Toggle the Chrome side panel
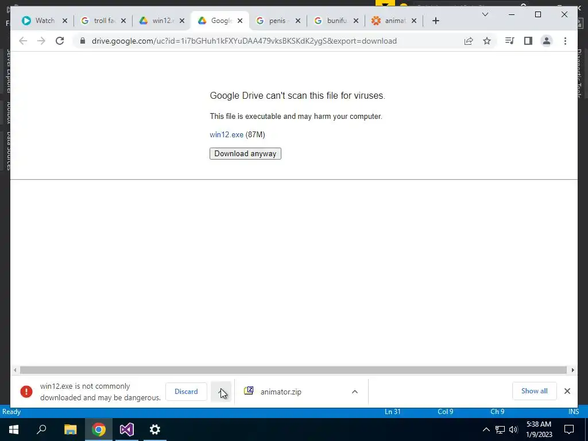Screen dimensions: 588x441 [x=528, y=41]
